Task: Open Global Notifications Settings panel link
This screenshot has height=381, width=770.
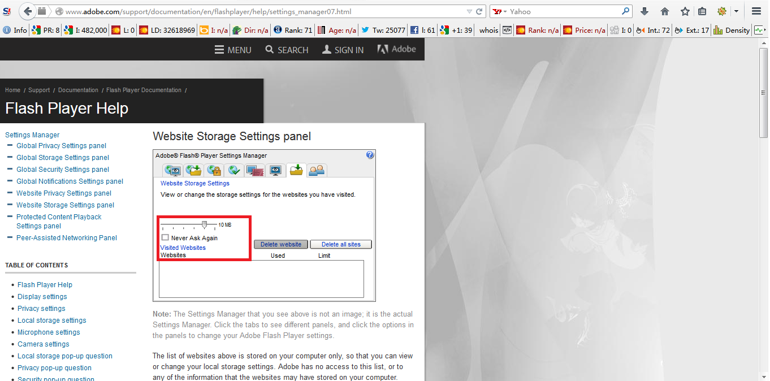Action: coord(70,181)
